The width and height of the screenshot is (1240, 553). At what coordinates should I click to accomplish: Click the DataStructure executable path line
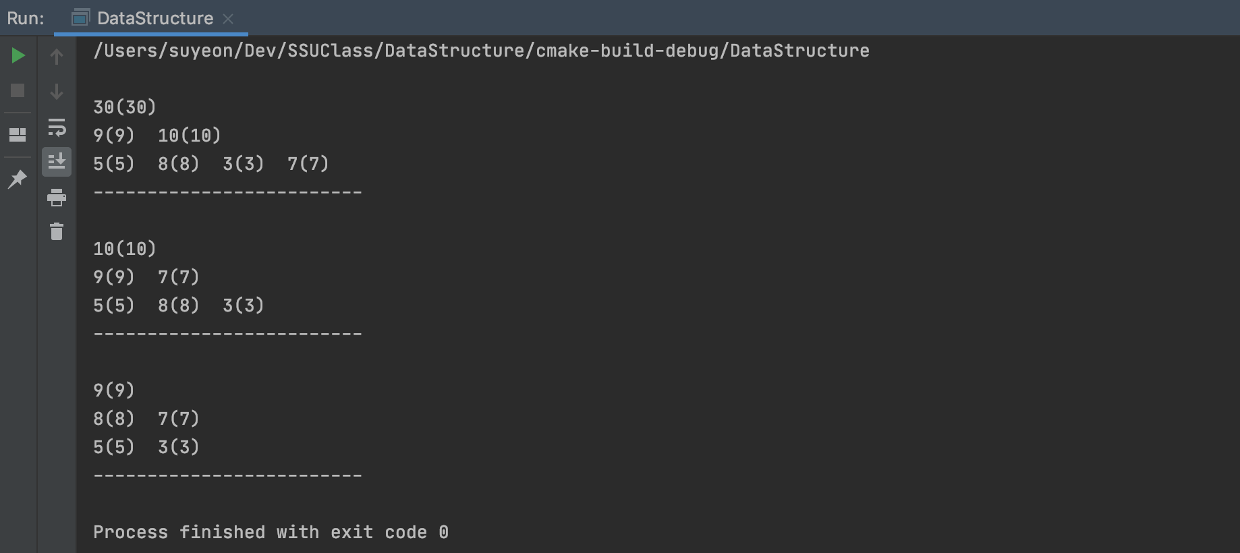click(481, 51)
